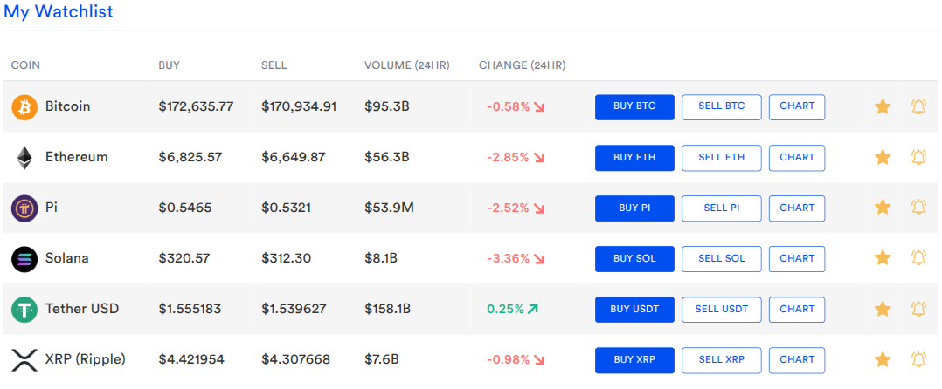This screenshot has width=942, height=389.
Task: Click the BUY XRP button
Action: coord(634,360)
